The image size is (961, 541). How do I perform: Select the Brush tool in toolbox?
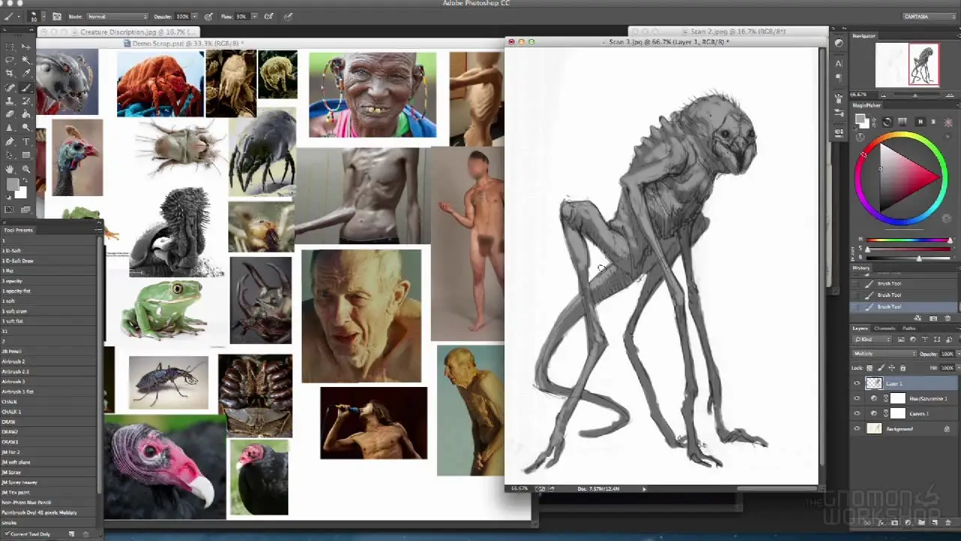tap(26, 88)
